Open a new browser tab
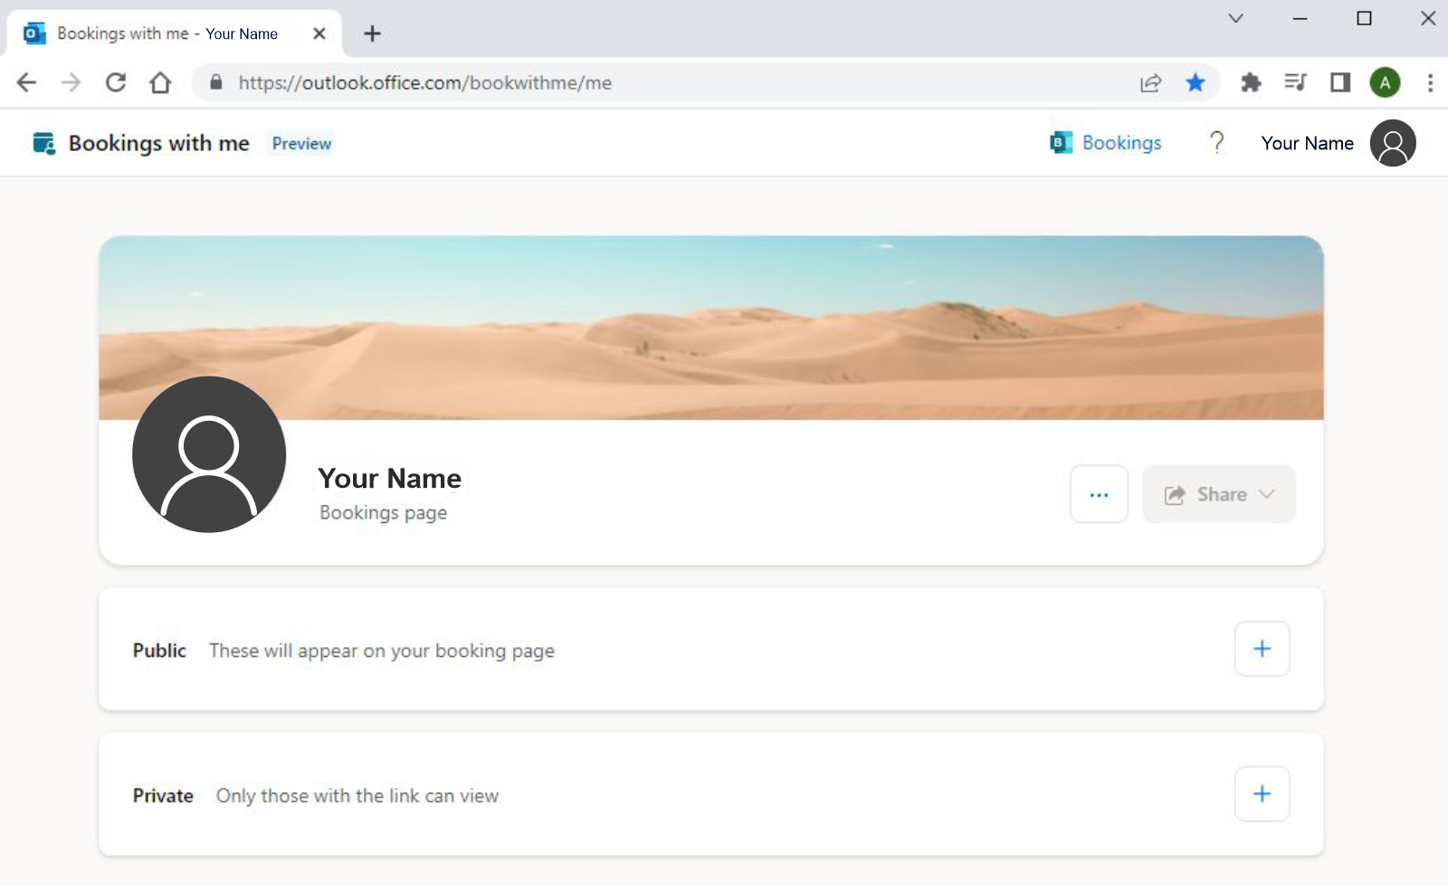Viewport: 1448px width, 886px height. [x=372, y=33]
